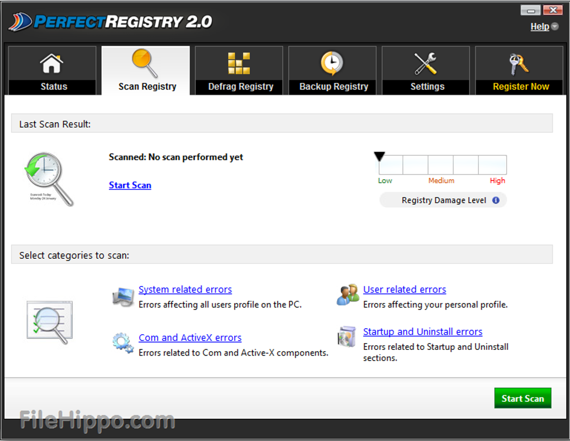Click the Low label on damage meter
This screenshot has height=441, width=570.
pos(385,181)
